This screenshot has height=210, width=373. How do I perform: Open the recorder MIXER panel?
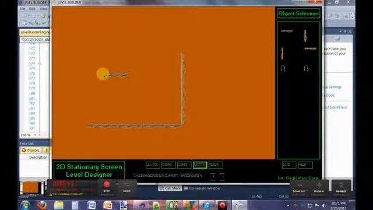click(x=127, y=187)
